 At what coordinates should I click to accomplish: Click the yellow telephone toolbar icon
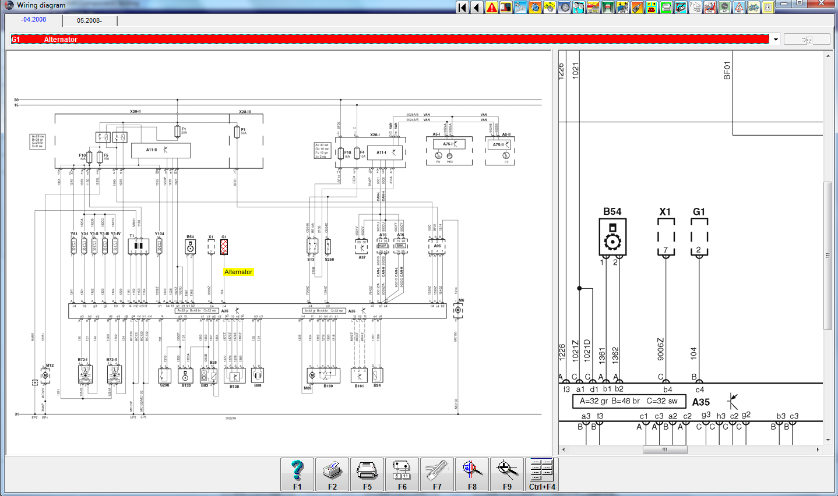click(x=652, y=8)
